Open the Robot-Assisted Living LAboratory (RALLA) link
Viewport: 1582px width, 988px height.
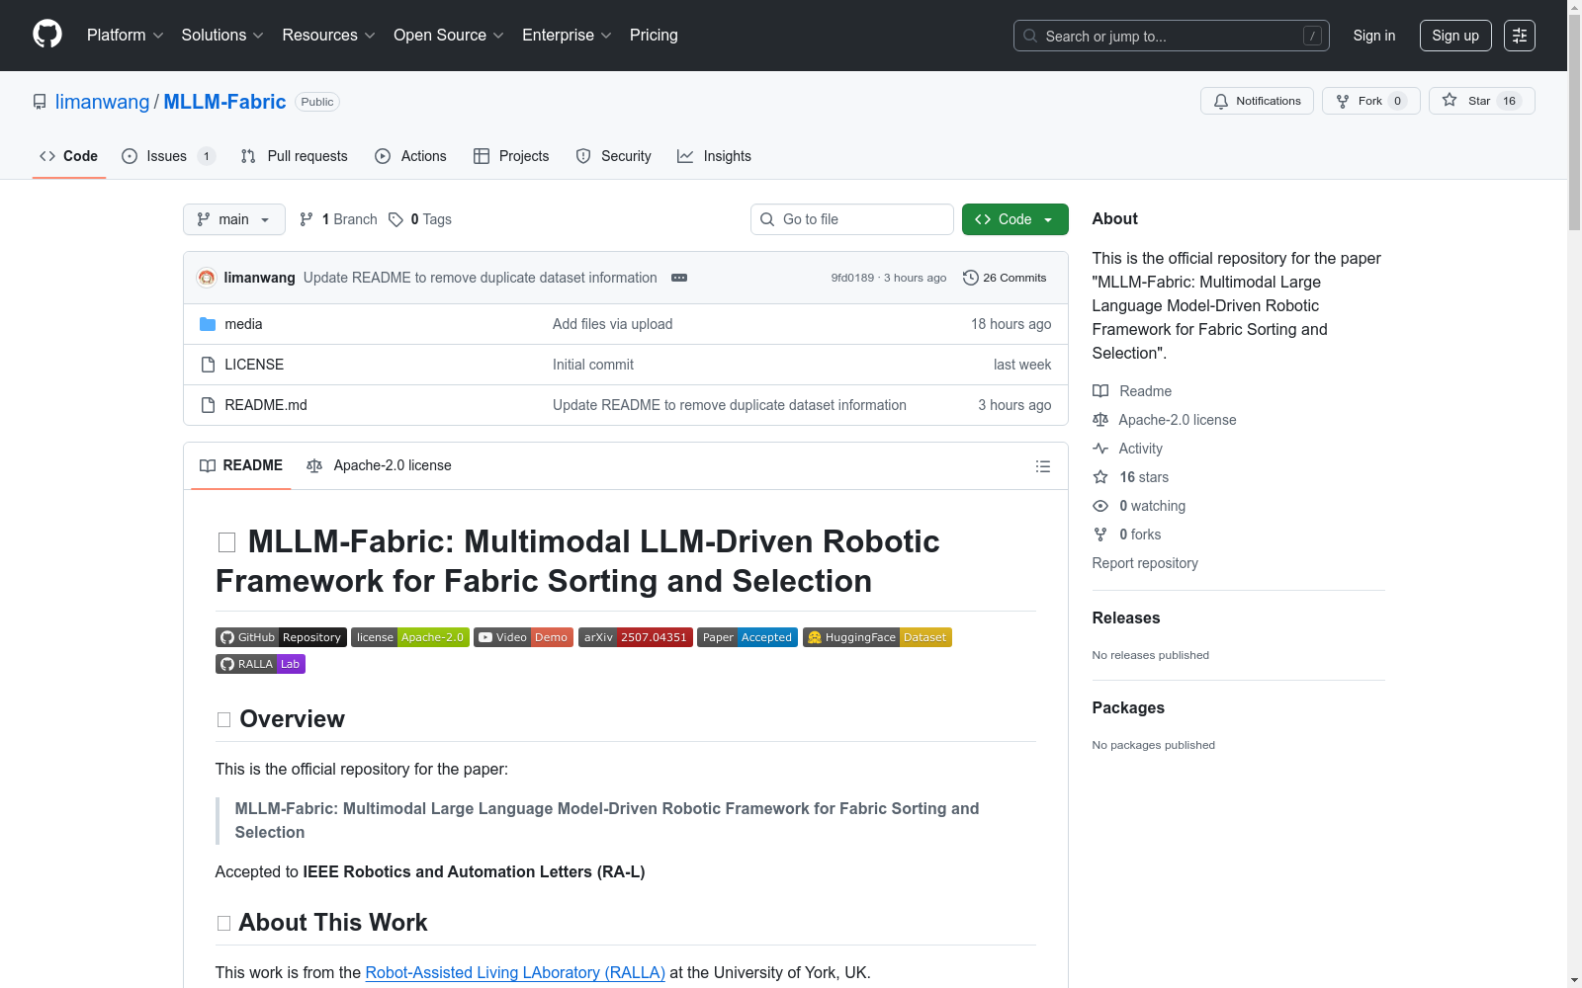tap(515, 972)
